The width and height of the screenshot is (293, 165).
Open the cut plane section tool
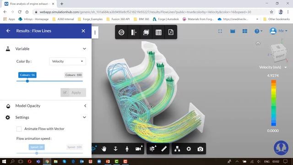[134, 33]
